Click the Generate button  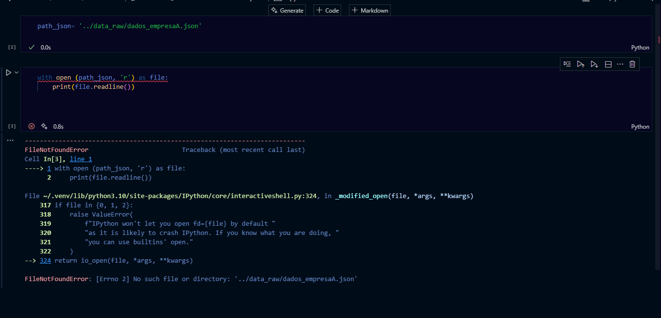coord(287,10)
